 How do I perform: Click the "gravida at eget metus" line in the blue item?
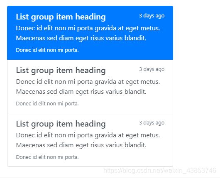[x=88, y=28]
